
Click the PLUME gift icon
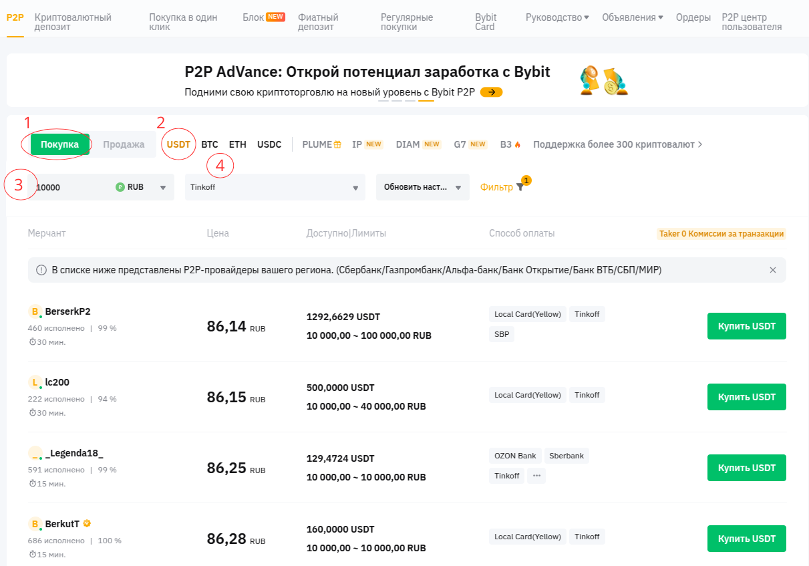[x=337, y=144]
